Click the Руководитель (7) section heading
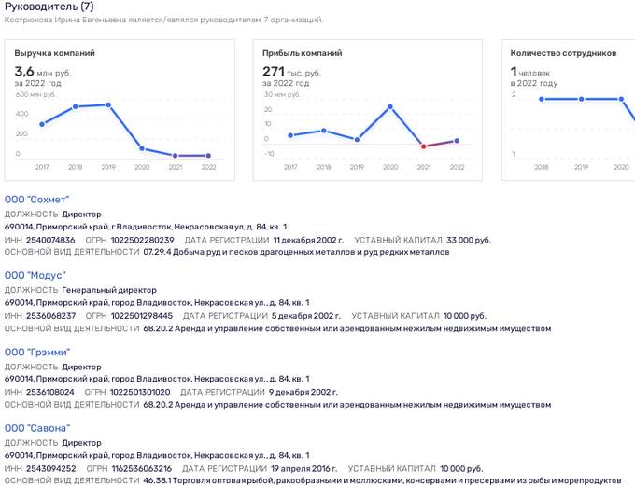The width and height of the screenshot is (635, 500). coord(49,7)
